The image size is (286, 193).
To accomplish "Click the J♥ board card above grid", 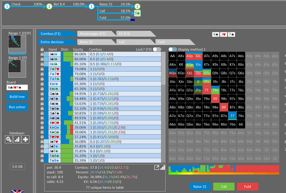I will (223, 34).
